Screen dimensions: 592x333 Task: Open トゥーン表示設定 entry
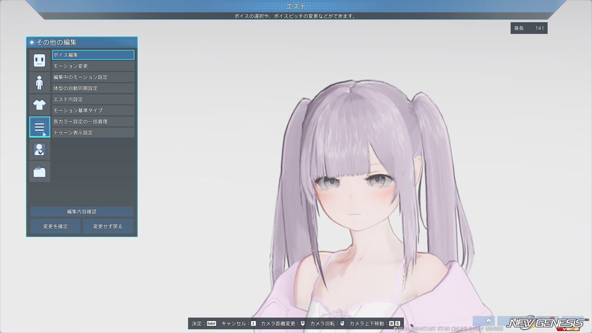pos(93,133)
